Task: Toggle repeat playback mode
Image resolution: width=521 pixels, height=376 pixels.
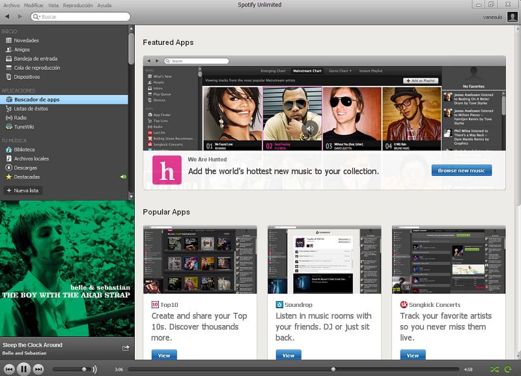Action: 508,369
